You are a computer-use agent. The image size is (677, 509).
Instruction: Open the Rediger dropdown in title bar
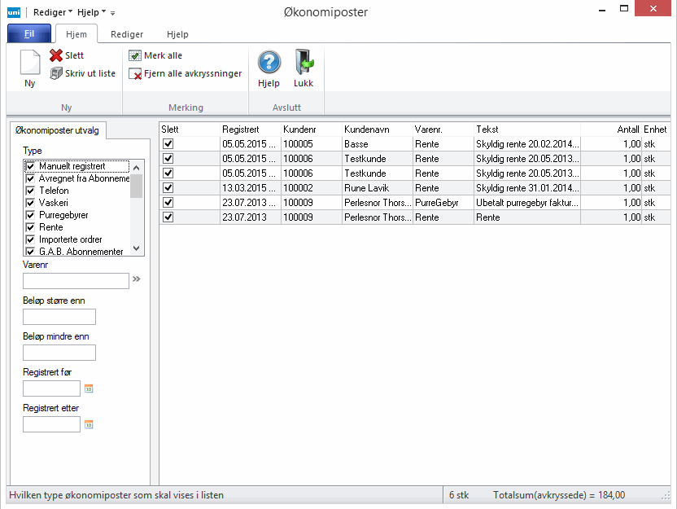53,12
